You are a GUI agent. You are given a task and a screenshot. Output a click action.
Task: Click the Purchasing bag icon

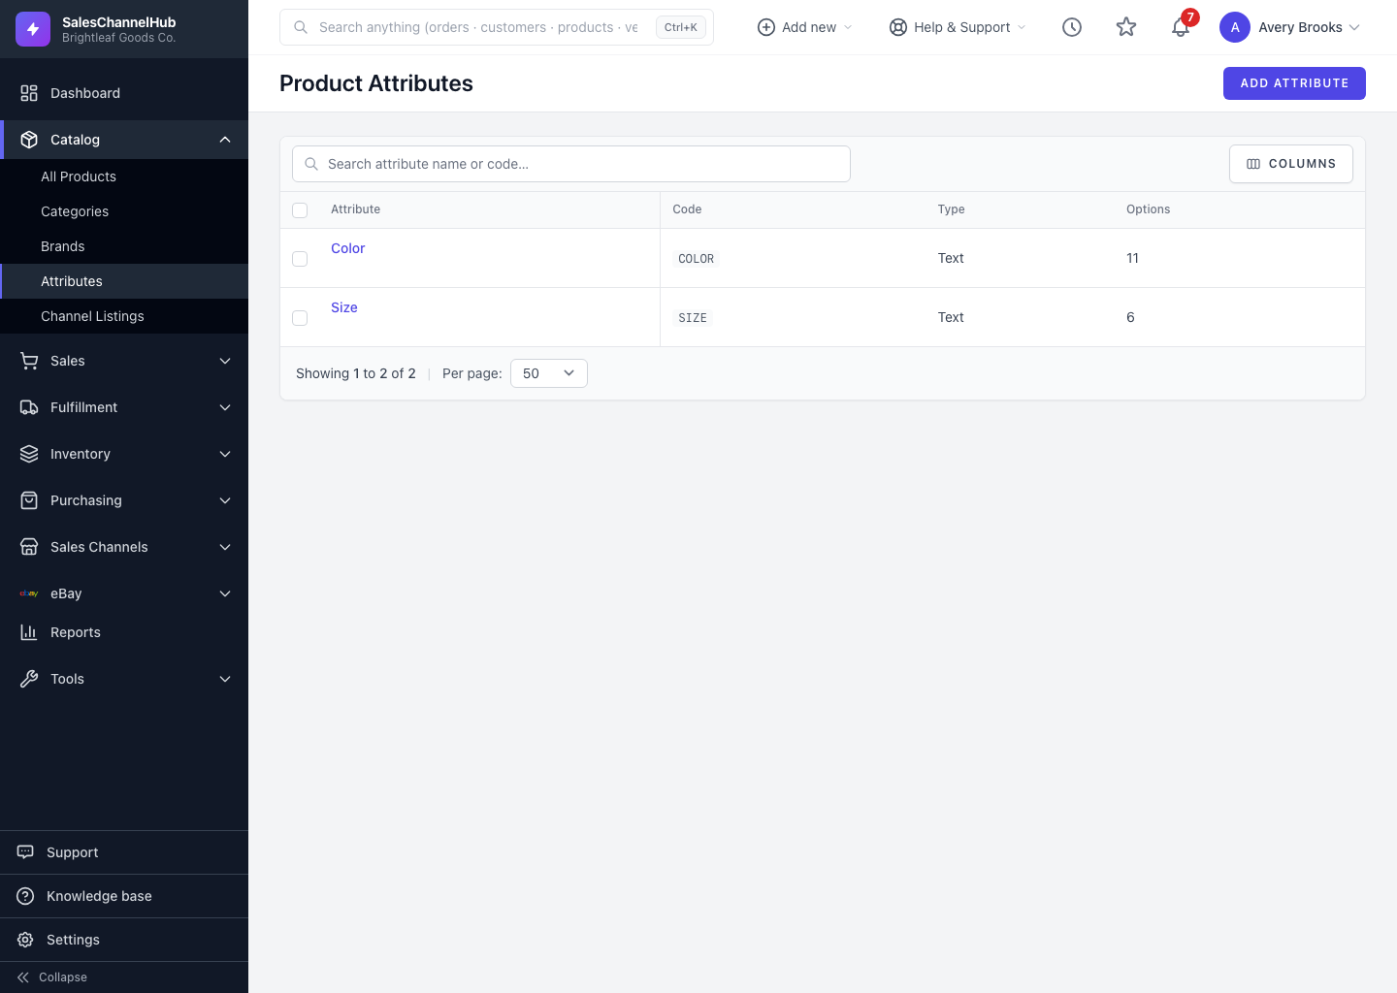point(29,500)
